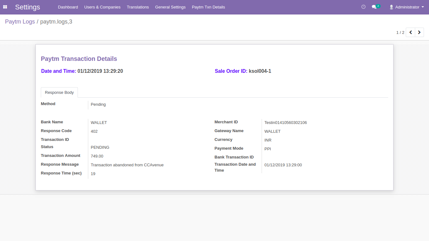Open the Translations menu

(138, 7)
